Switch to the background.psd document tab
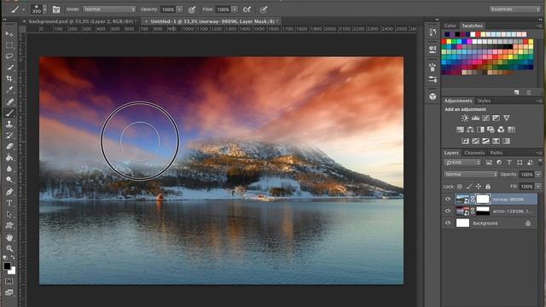Image resolution: width=546 pixels, height=307 pixels. pos(82,21)
